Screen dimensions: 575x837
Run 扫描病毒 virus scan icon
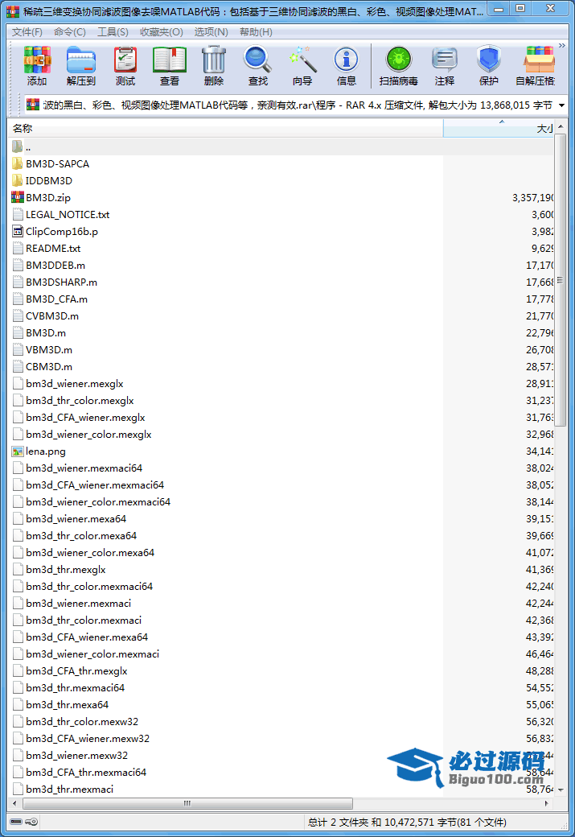[399, 66]
